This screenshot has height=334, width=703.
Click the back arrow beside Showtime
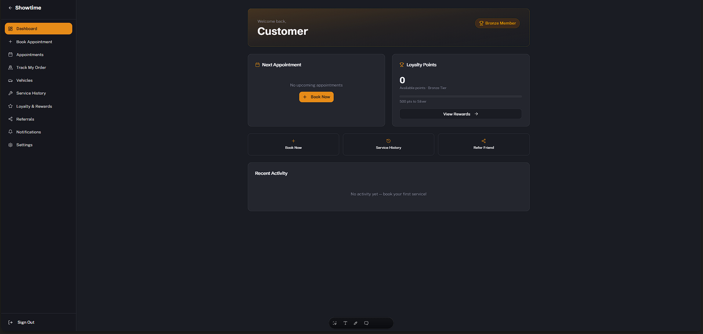click(x=10, y=8)
